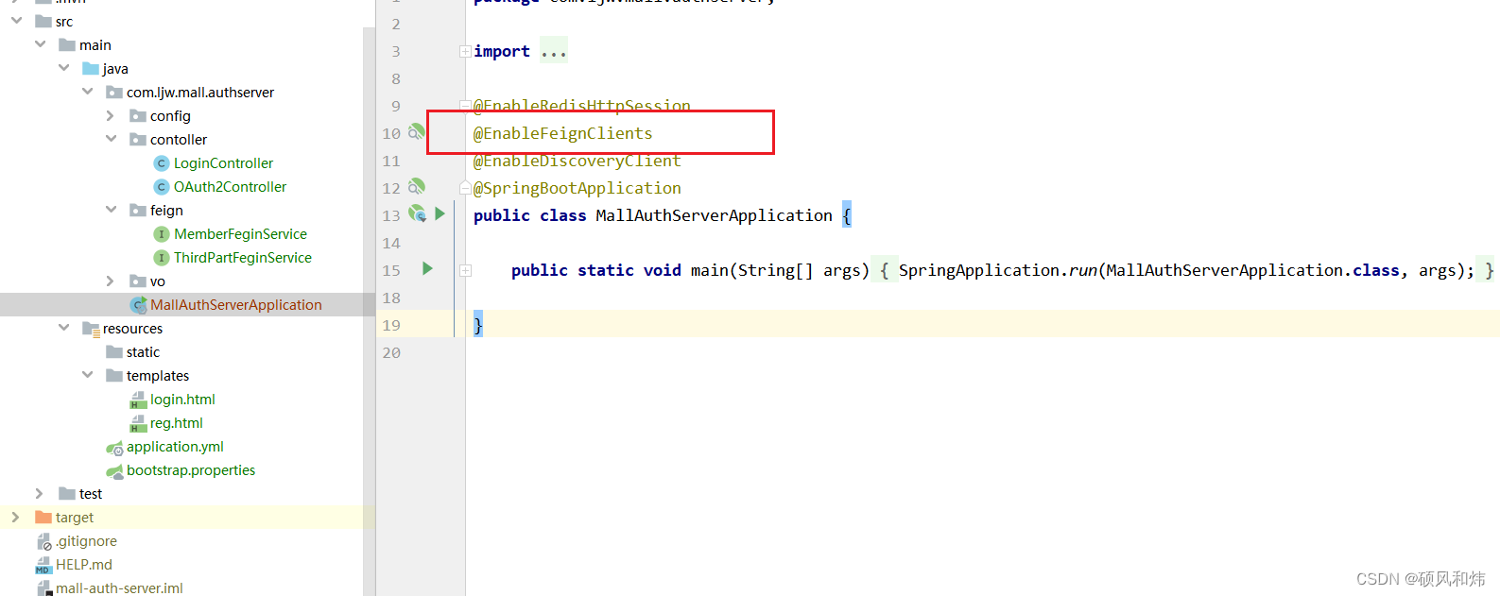The width and height of the screenshot is (1500, 596).
Task: Click Spring bean gutter icon on line 12
Action: click(416, 186)
